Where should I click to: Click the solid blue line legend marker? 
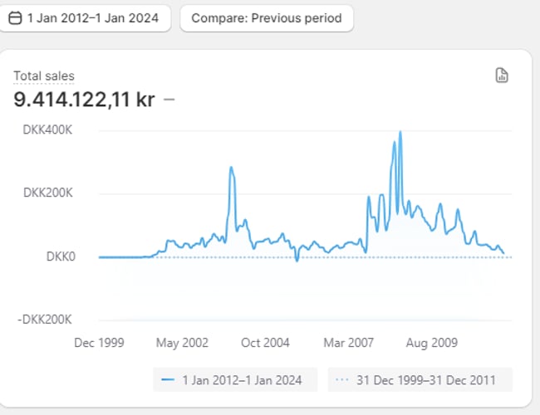(x=168, y=380)
